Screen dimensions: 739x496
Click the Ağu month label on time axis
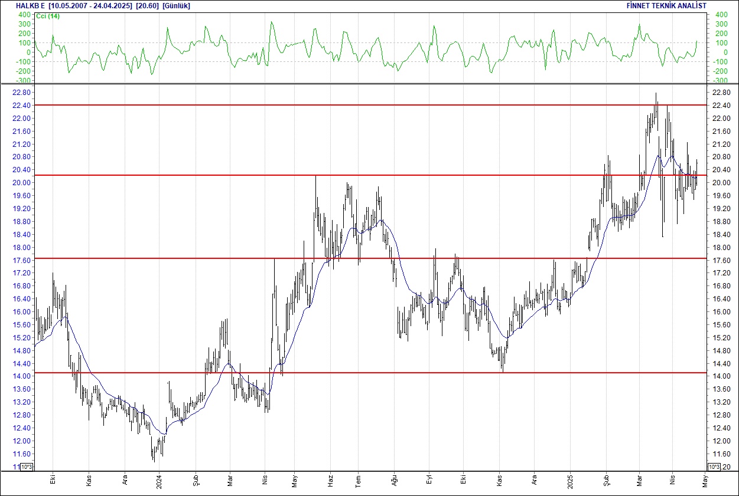tap(394, 481)
